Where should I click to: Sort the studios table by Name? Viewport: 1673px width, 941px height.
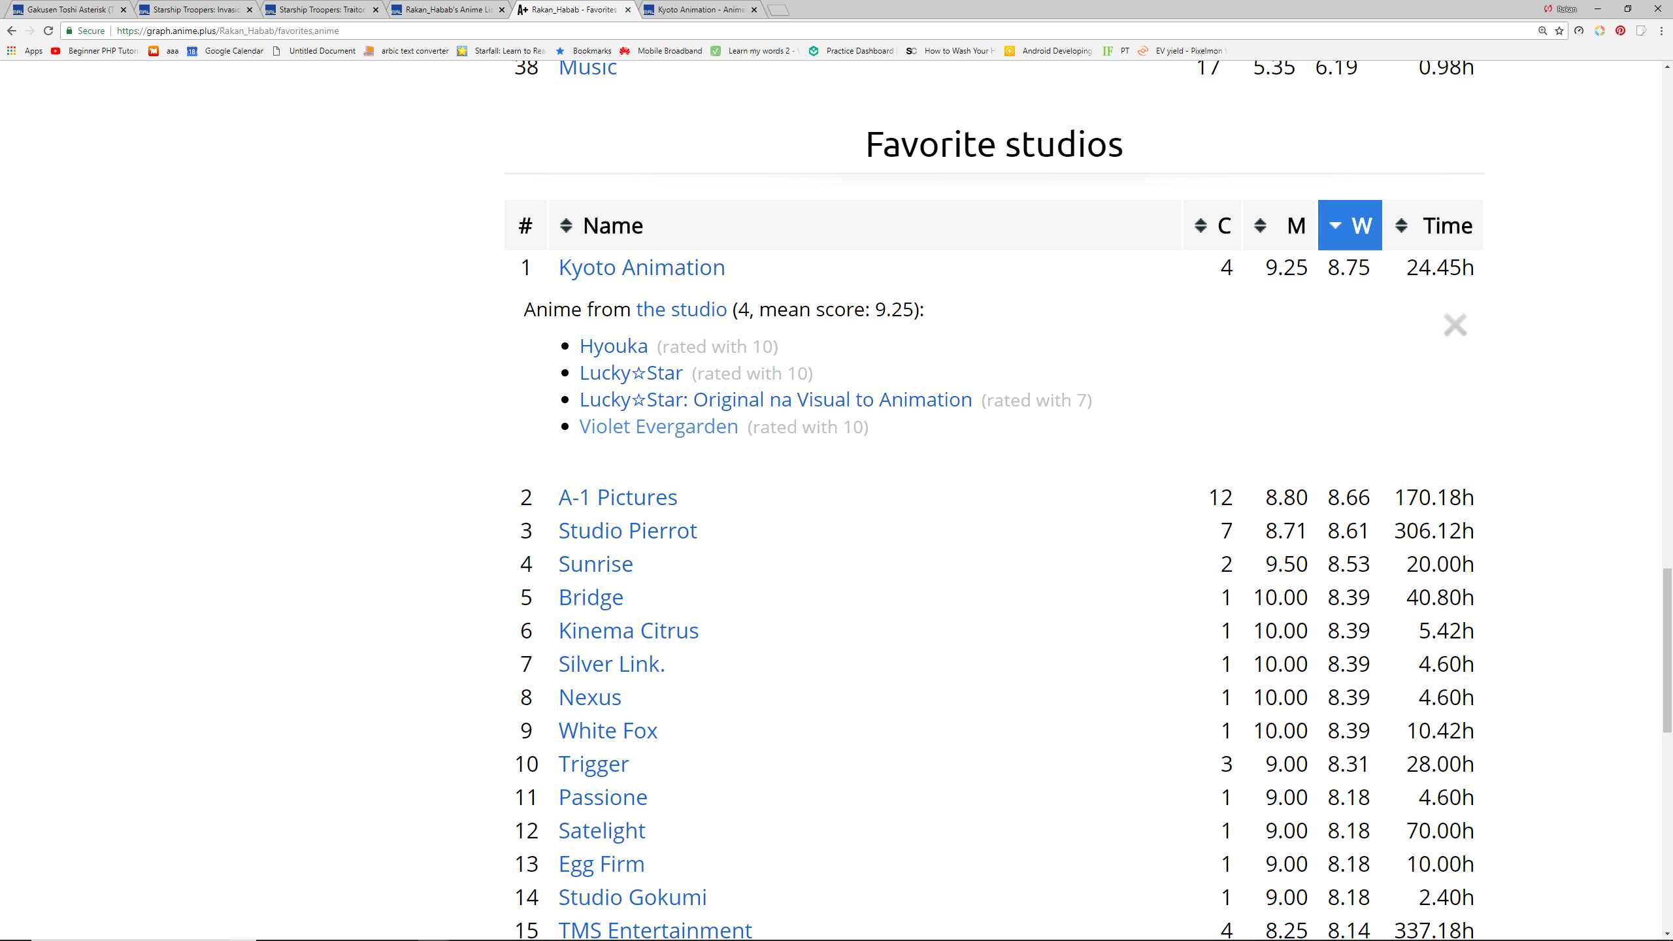tap(865, 225)
